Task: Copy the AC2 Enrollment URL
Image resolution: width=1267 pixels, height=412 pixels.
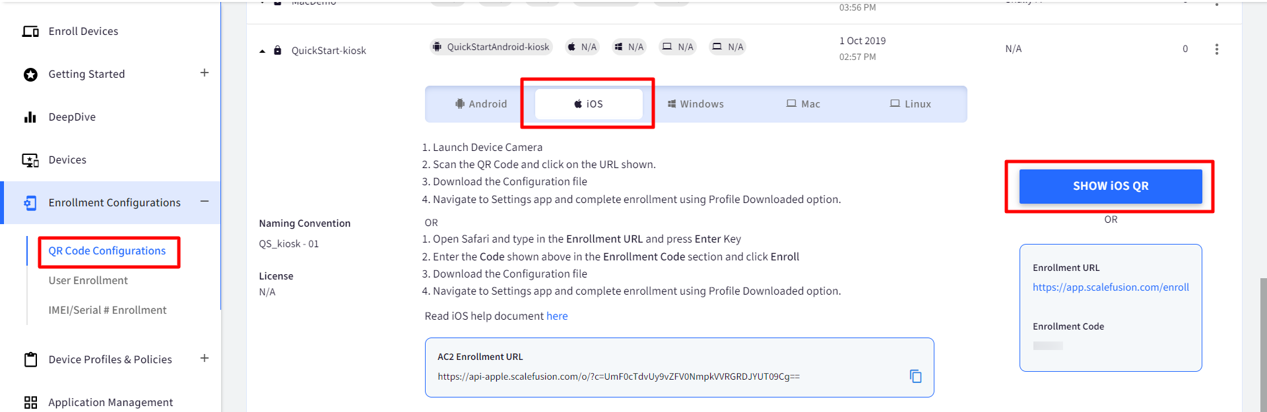Action: click(915, 376)
